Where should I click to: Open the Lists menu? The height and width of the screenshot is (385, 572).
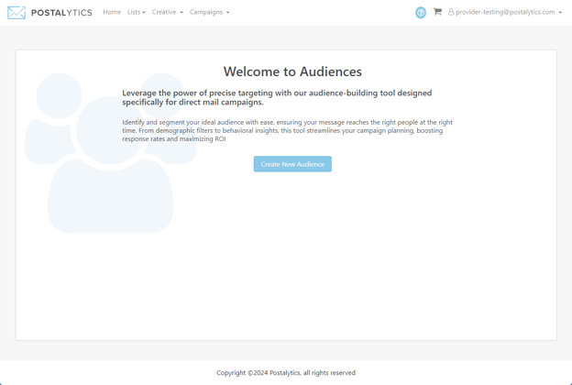[x=136, y=12]
